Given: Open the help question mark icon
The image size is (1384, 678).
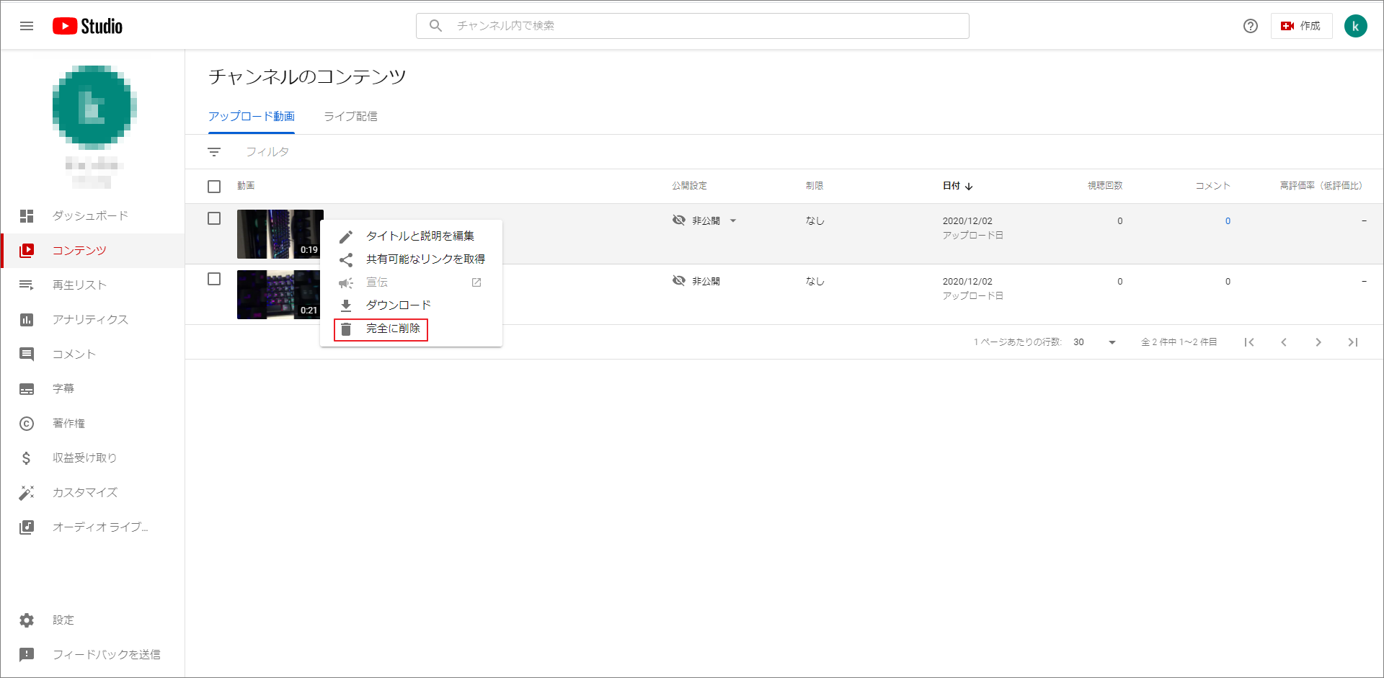Looking at the screenshot, I should click(x=1251, y=26).
